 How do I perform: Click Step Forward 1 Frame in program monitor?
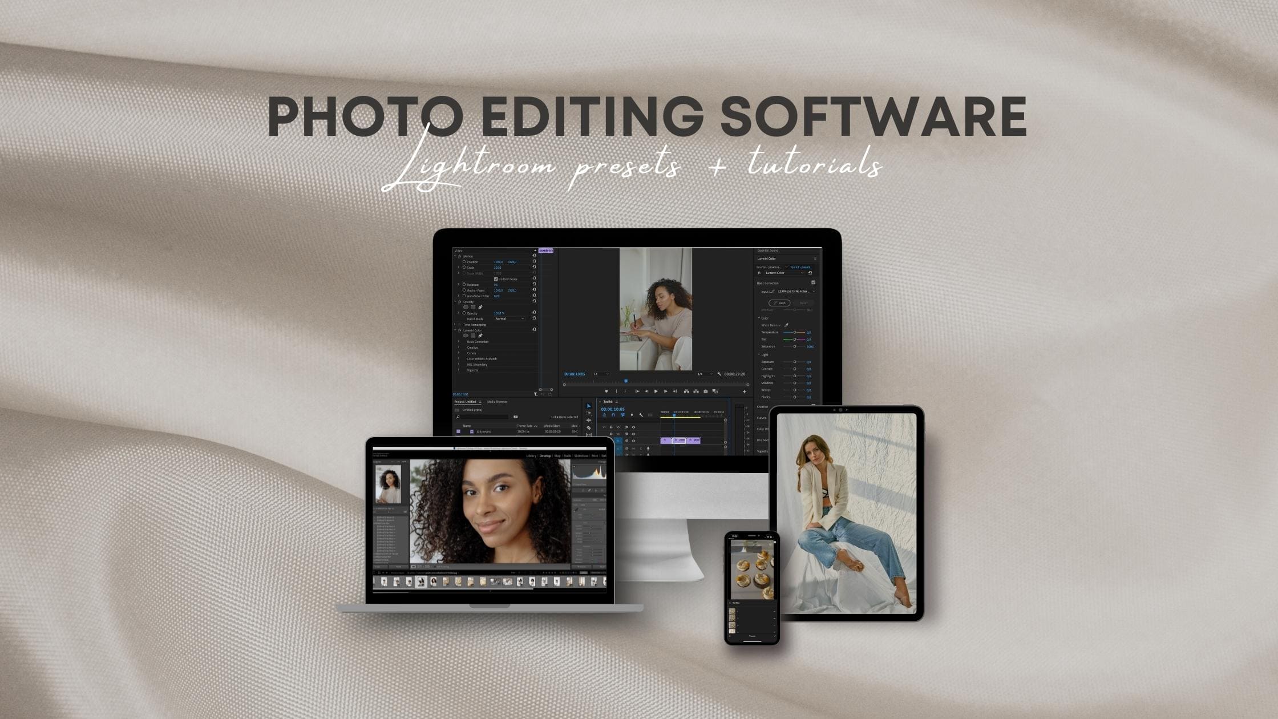coord(666,391)
